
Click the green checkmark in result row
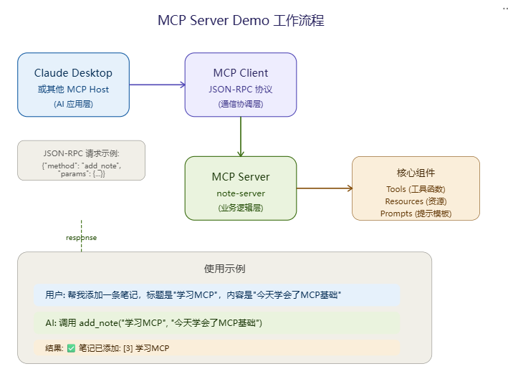pos(71,348)
